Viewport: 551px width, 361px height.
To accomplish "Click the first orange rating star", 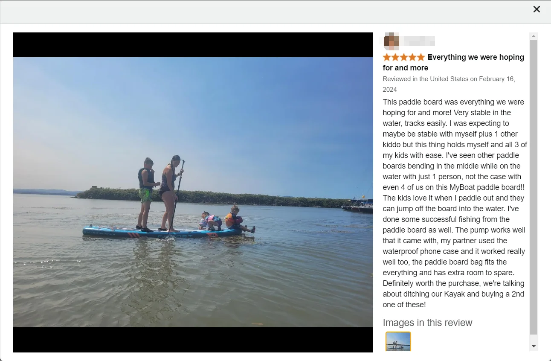I will coord(387,57).
